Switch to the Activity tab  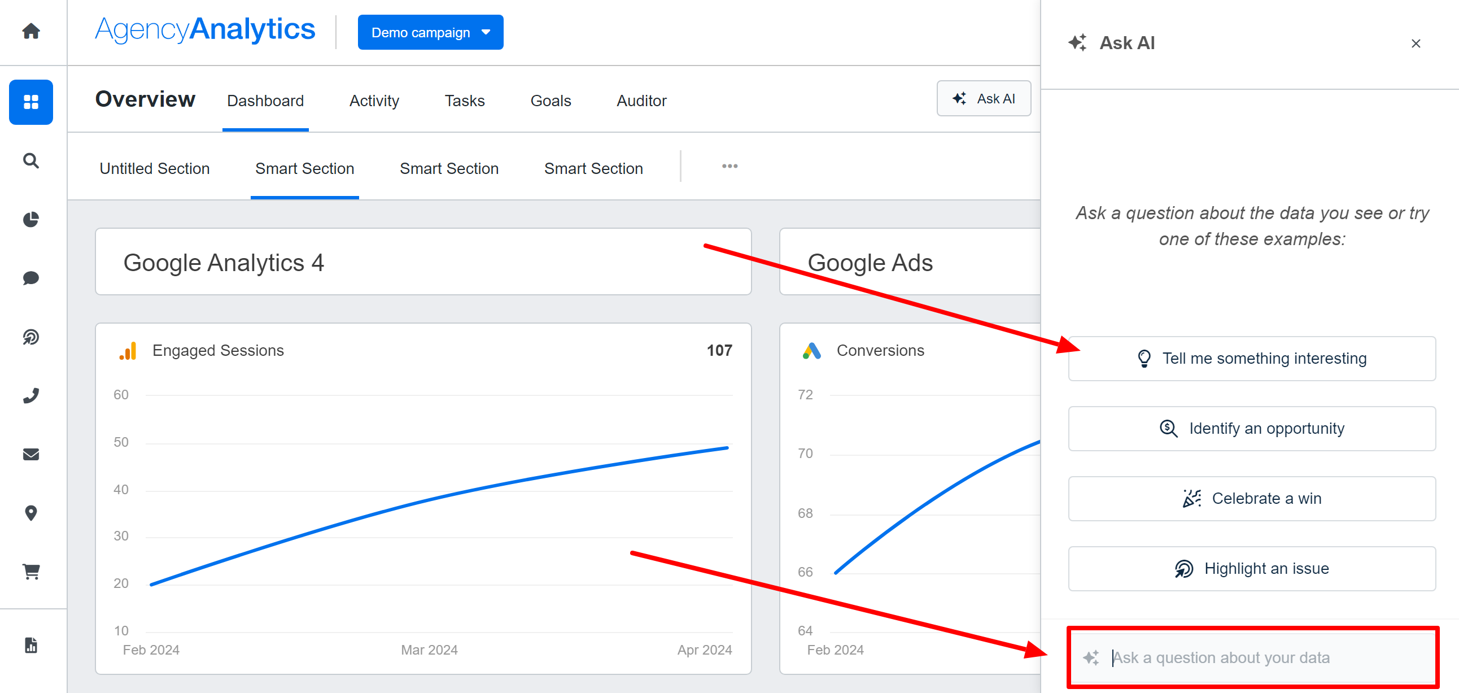[x=374, y=101]
